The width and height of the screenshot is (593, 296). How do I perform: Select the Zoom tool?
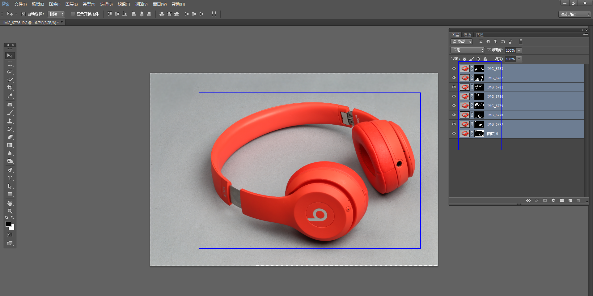[x=10, y=211]
